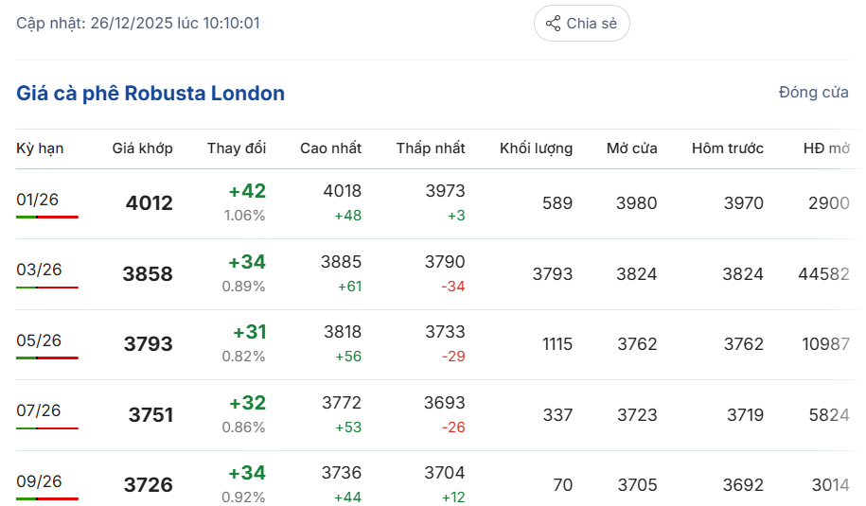Click the Mở cửa column header
This screenshot has width=866, height=506.
click(631, 148)
